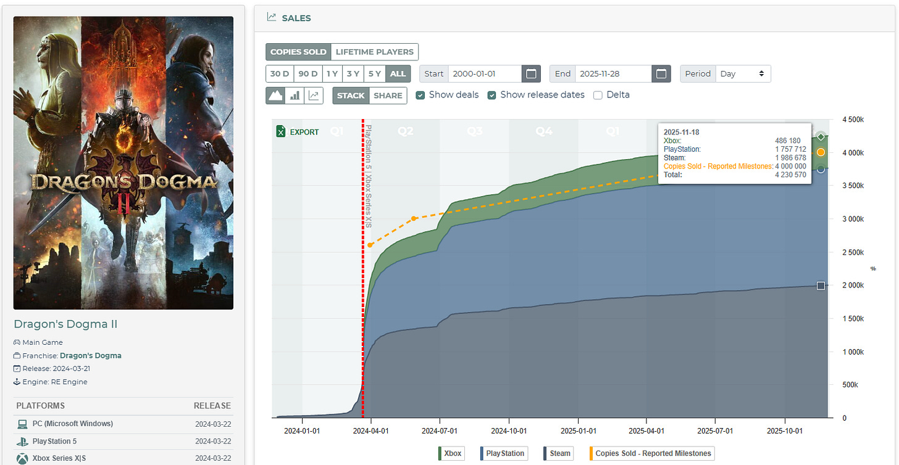
Task: Toggle Copies Sold - Reported Milestones legend
Action: click(x=652, y=453)
